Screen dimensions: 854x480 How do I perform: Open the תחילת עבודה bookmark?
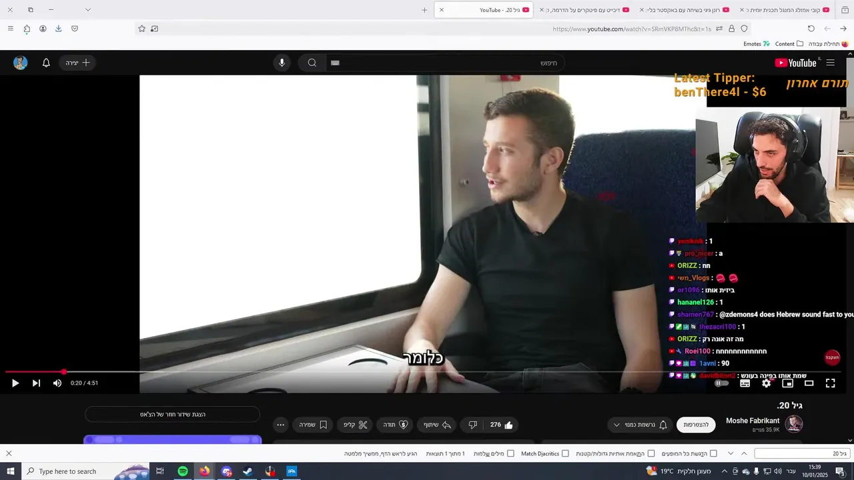(828, 44)
